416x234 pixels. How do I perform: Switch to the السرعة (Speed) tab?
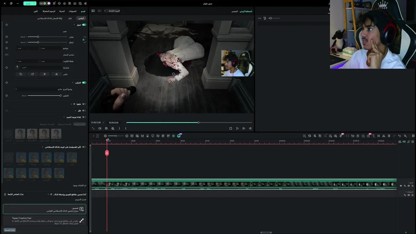click(x=62, y=11)
